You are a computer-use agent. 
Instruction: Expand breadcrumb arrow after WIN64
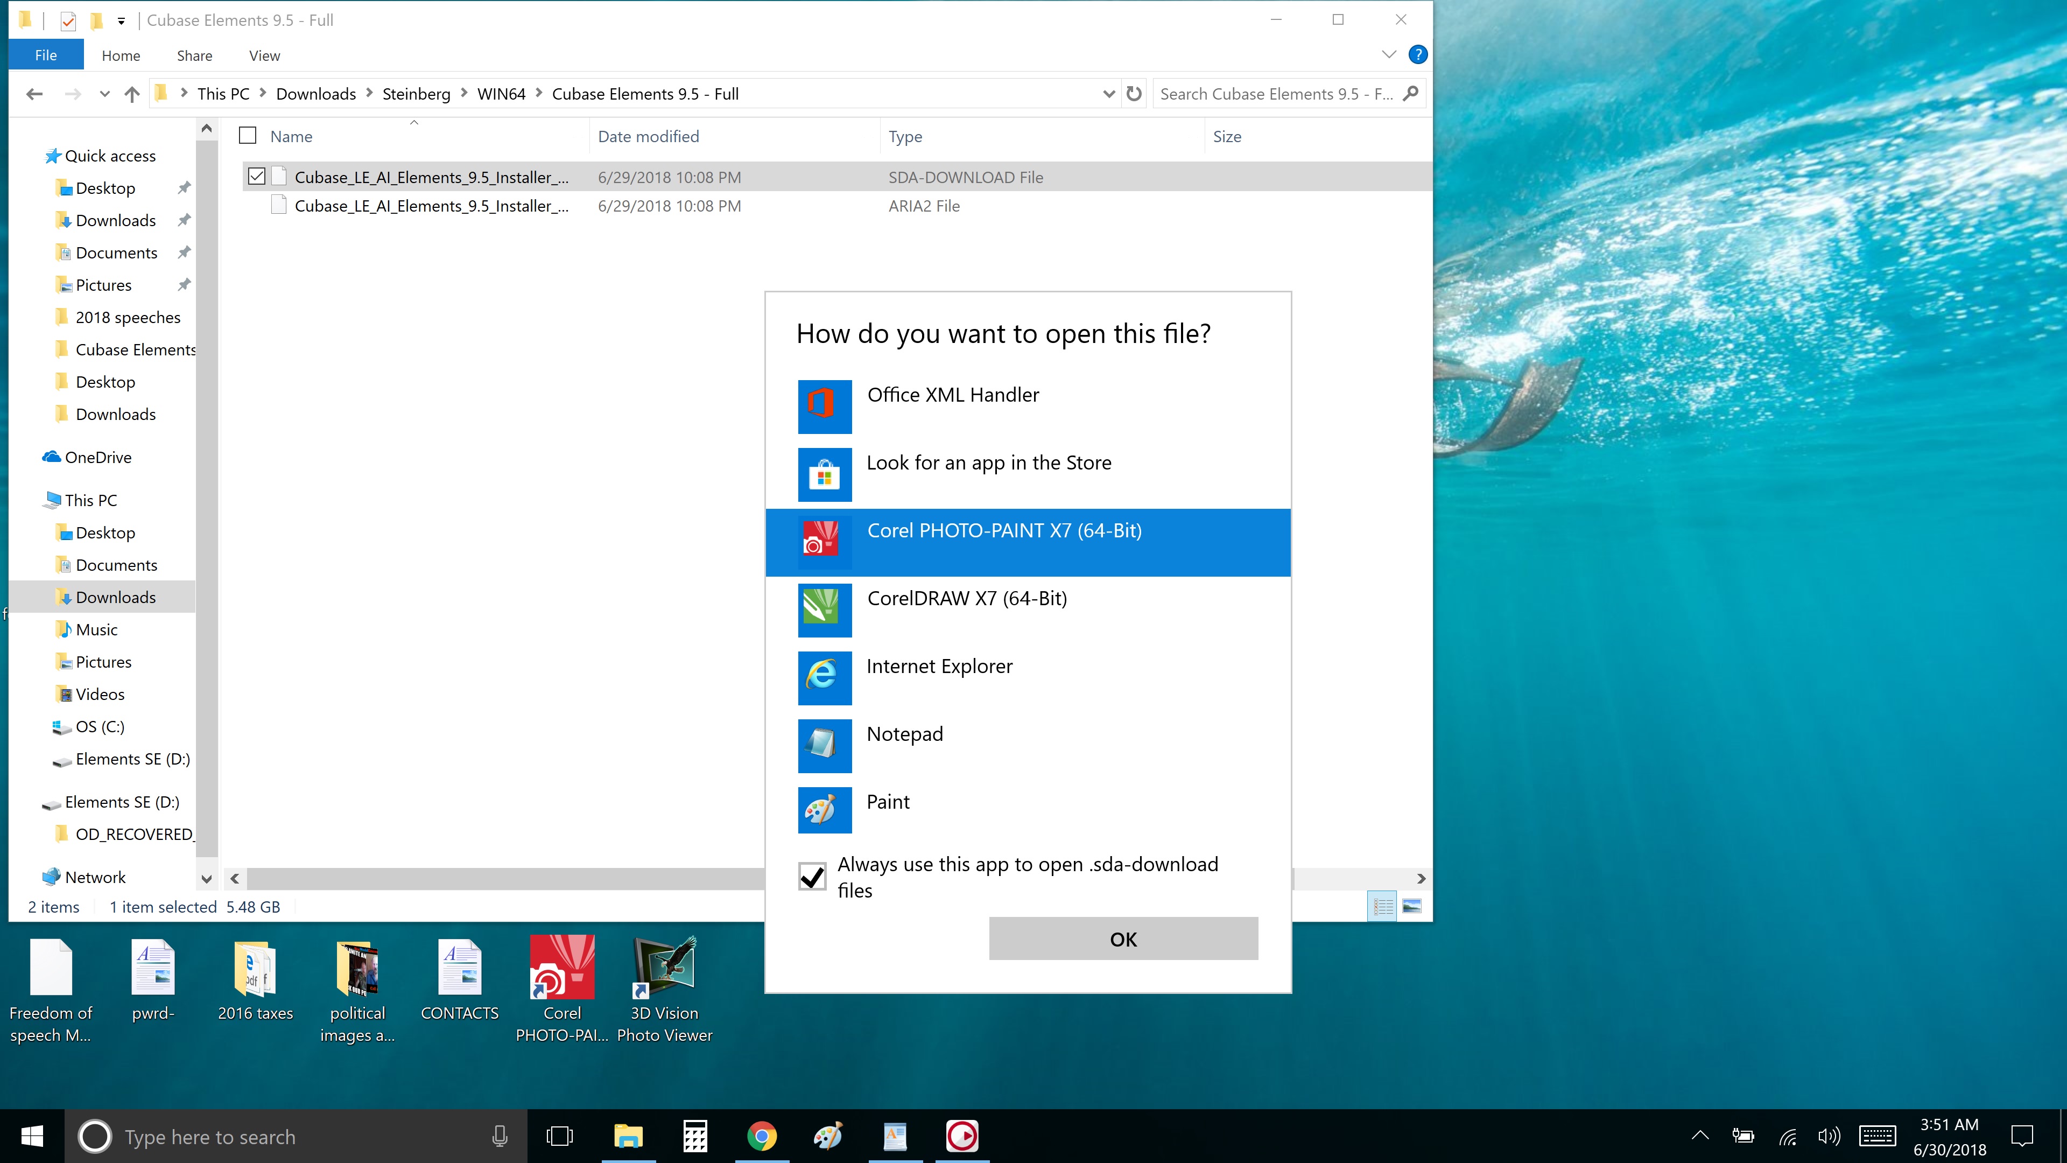coord(538,94)
